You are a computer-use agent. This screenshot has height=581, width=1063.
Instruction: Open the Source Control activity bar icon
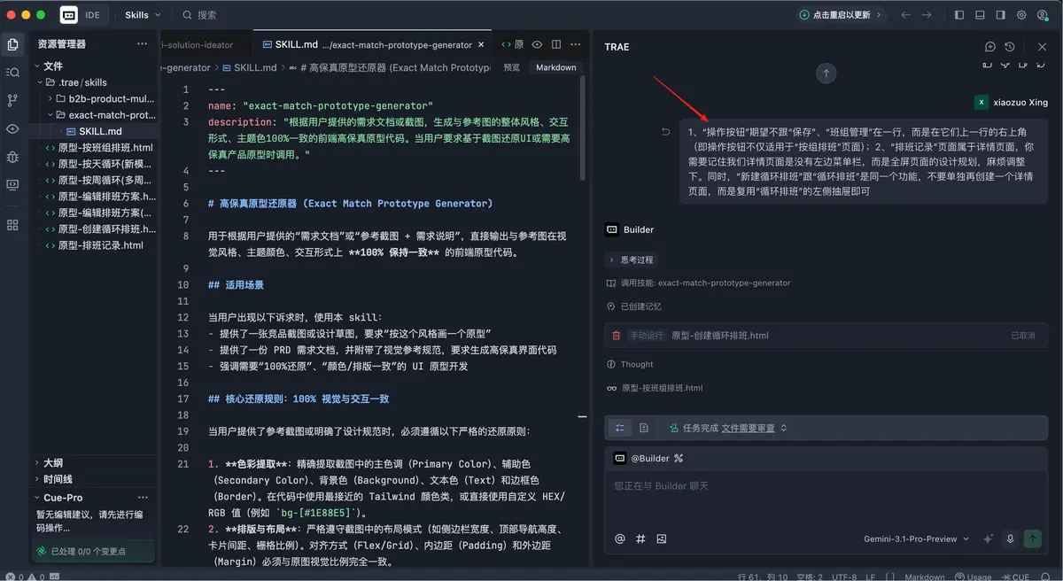12,100
